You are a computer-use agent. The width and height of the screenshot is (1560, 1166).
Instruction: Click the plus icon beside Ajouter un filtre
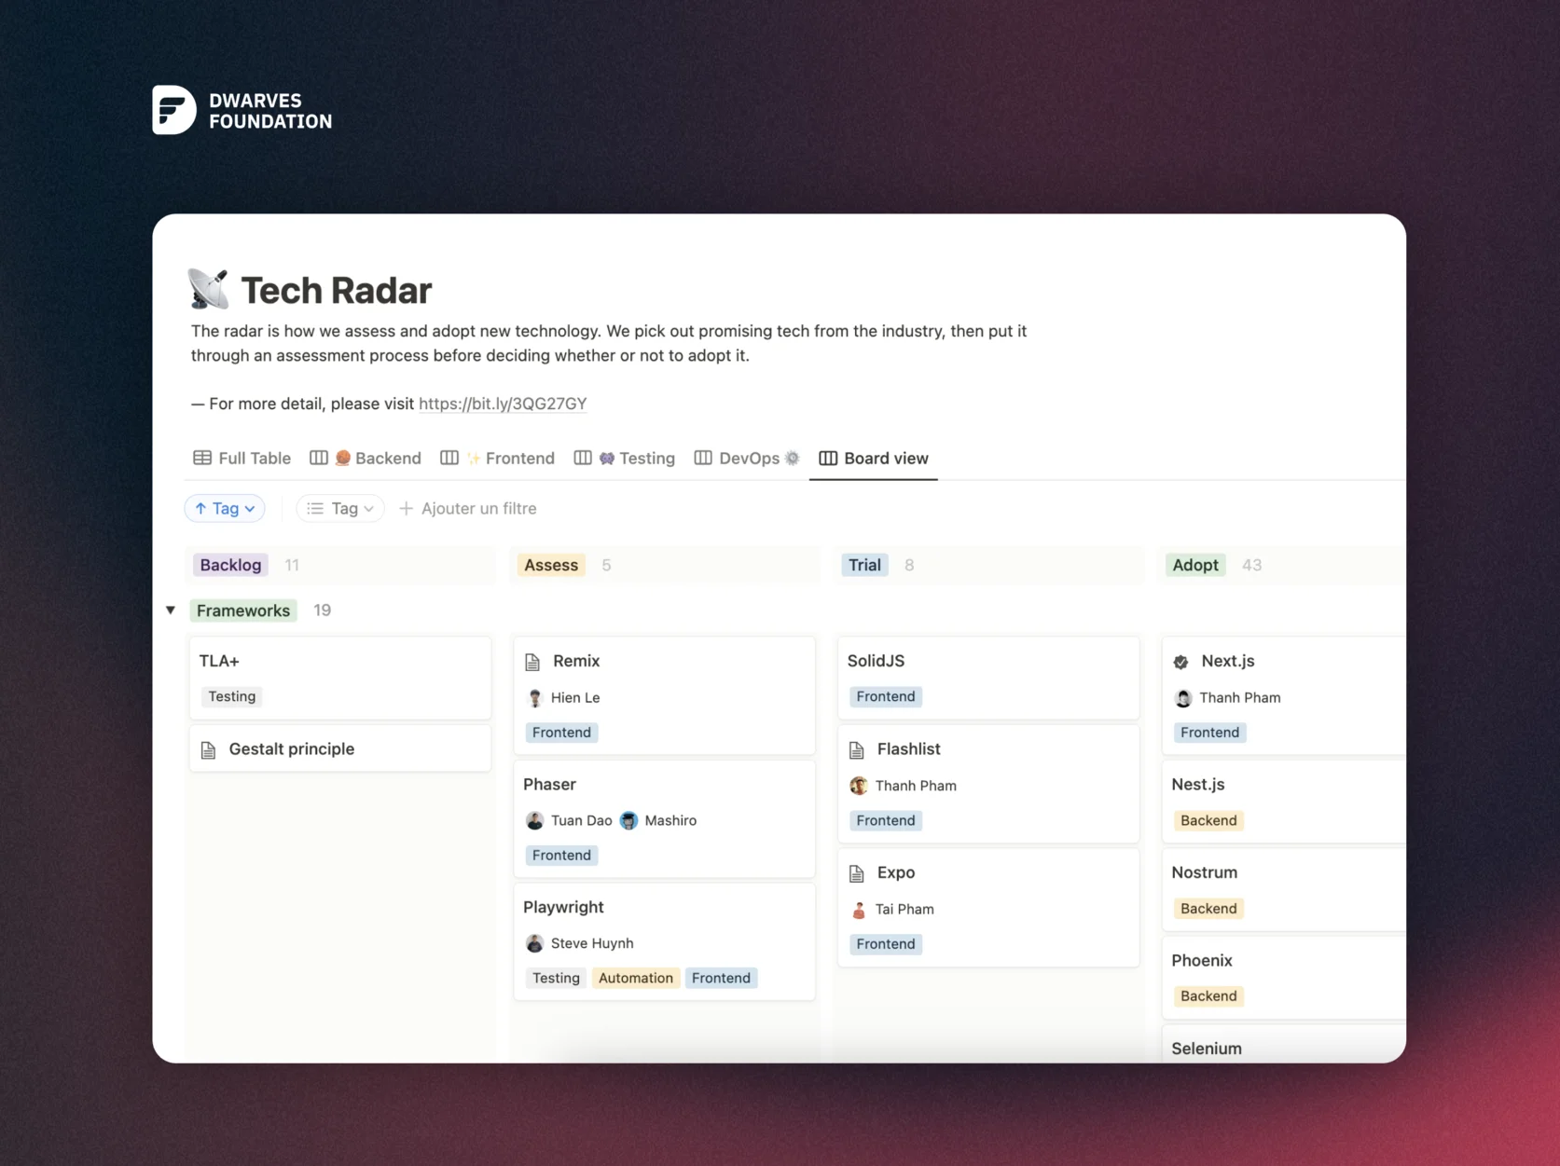point(406,508)
